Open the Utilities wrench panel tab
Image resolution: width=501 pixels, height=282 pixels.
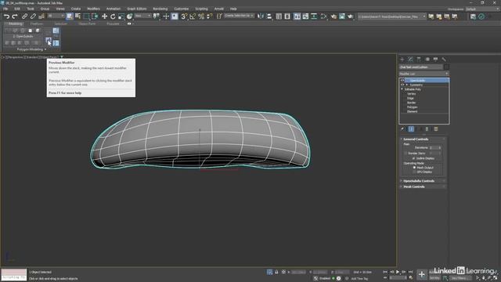coord(444,60)
